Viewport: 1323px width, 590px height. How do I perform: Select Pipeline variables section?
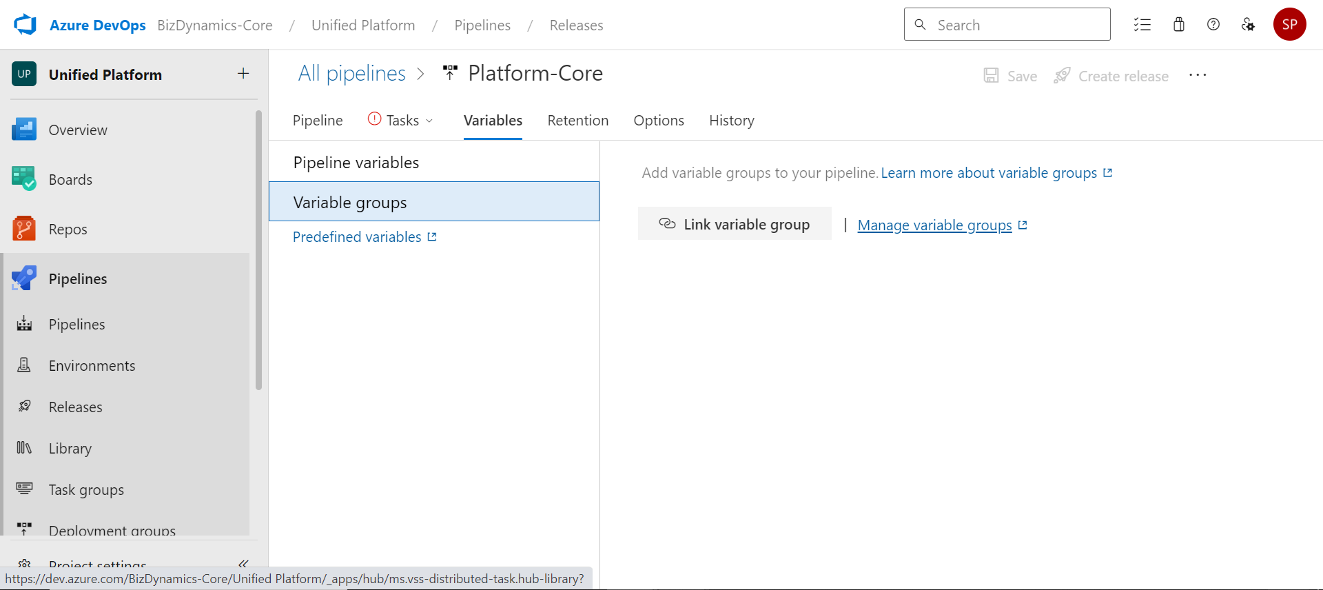click(x=434, y=163)
